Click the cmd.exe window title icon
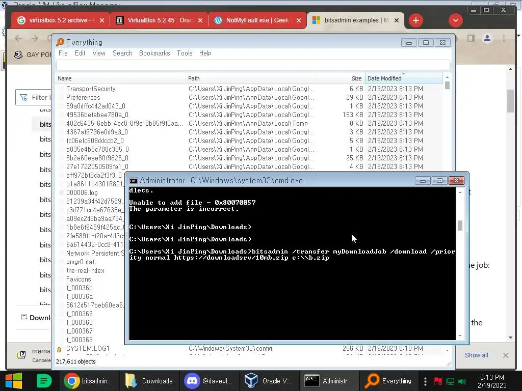Viewport: 522px width, 391px height. 133,181
